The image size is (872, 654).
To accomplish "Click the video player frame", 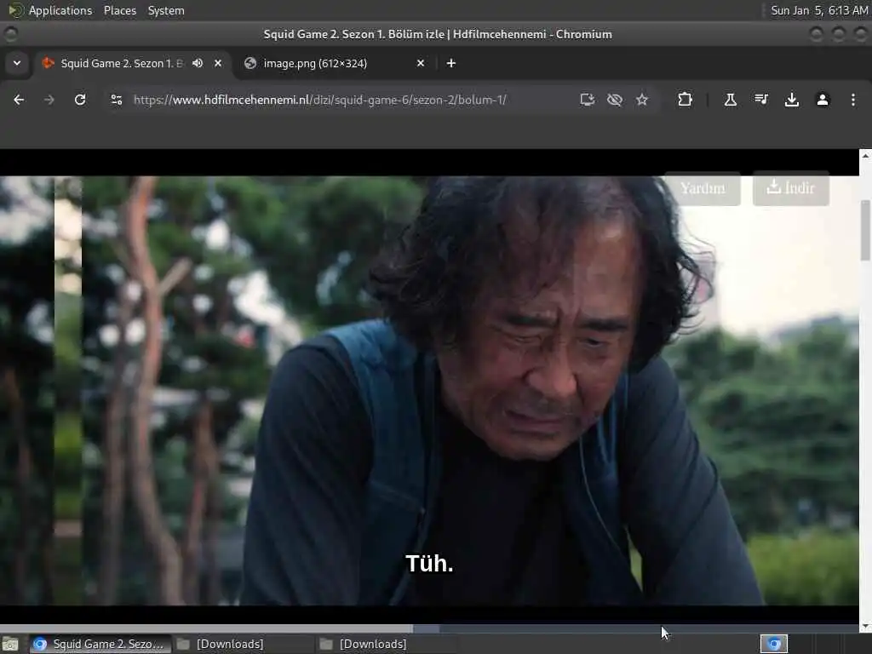I will point(429,390).
